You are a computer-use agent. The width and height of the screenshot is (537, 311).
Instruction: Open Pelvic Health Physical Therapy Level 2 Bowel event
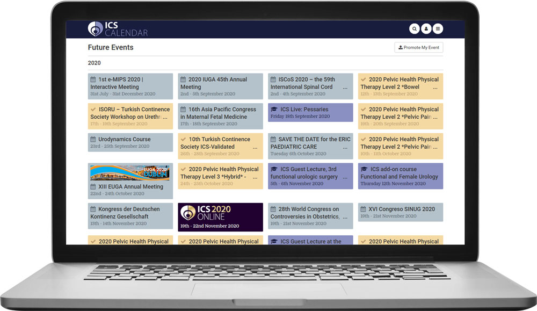pyautogui.click(x=401, y=86)
